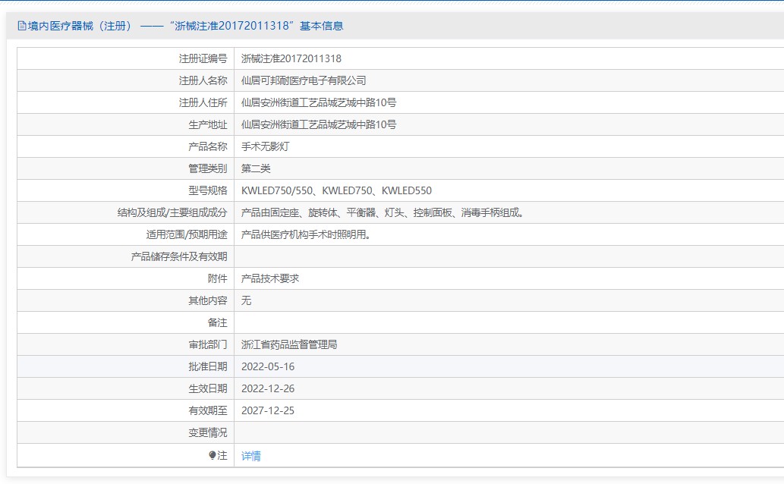Click the 产品名称 label
This screenshot has width=784, height=484.
point(207,146)
